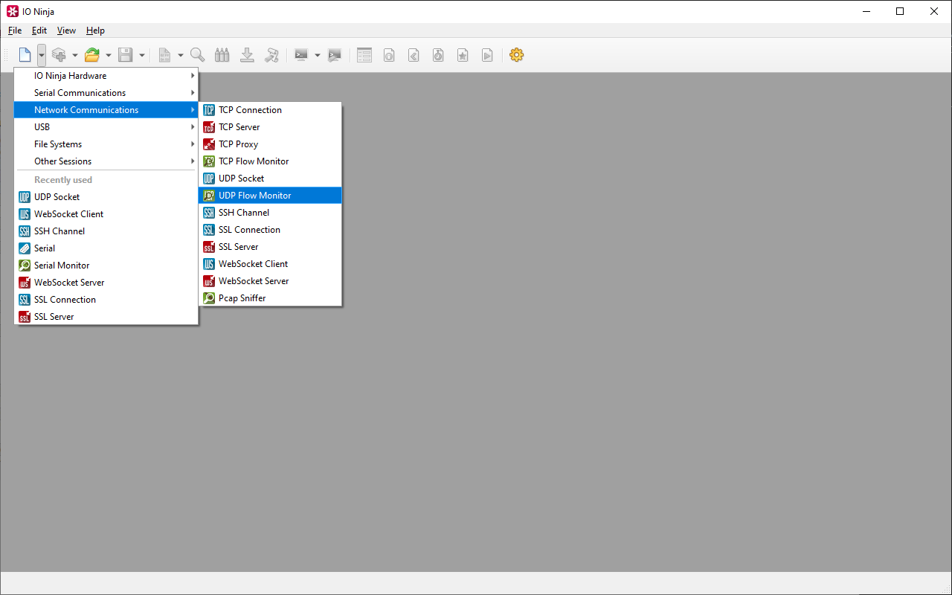Open recently used WebSocket Server
The height and width of the screenshot is (595, 952).
[106, 283]
